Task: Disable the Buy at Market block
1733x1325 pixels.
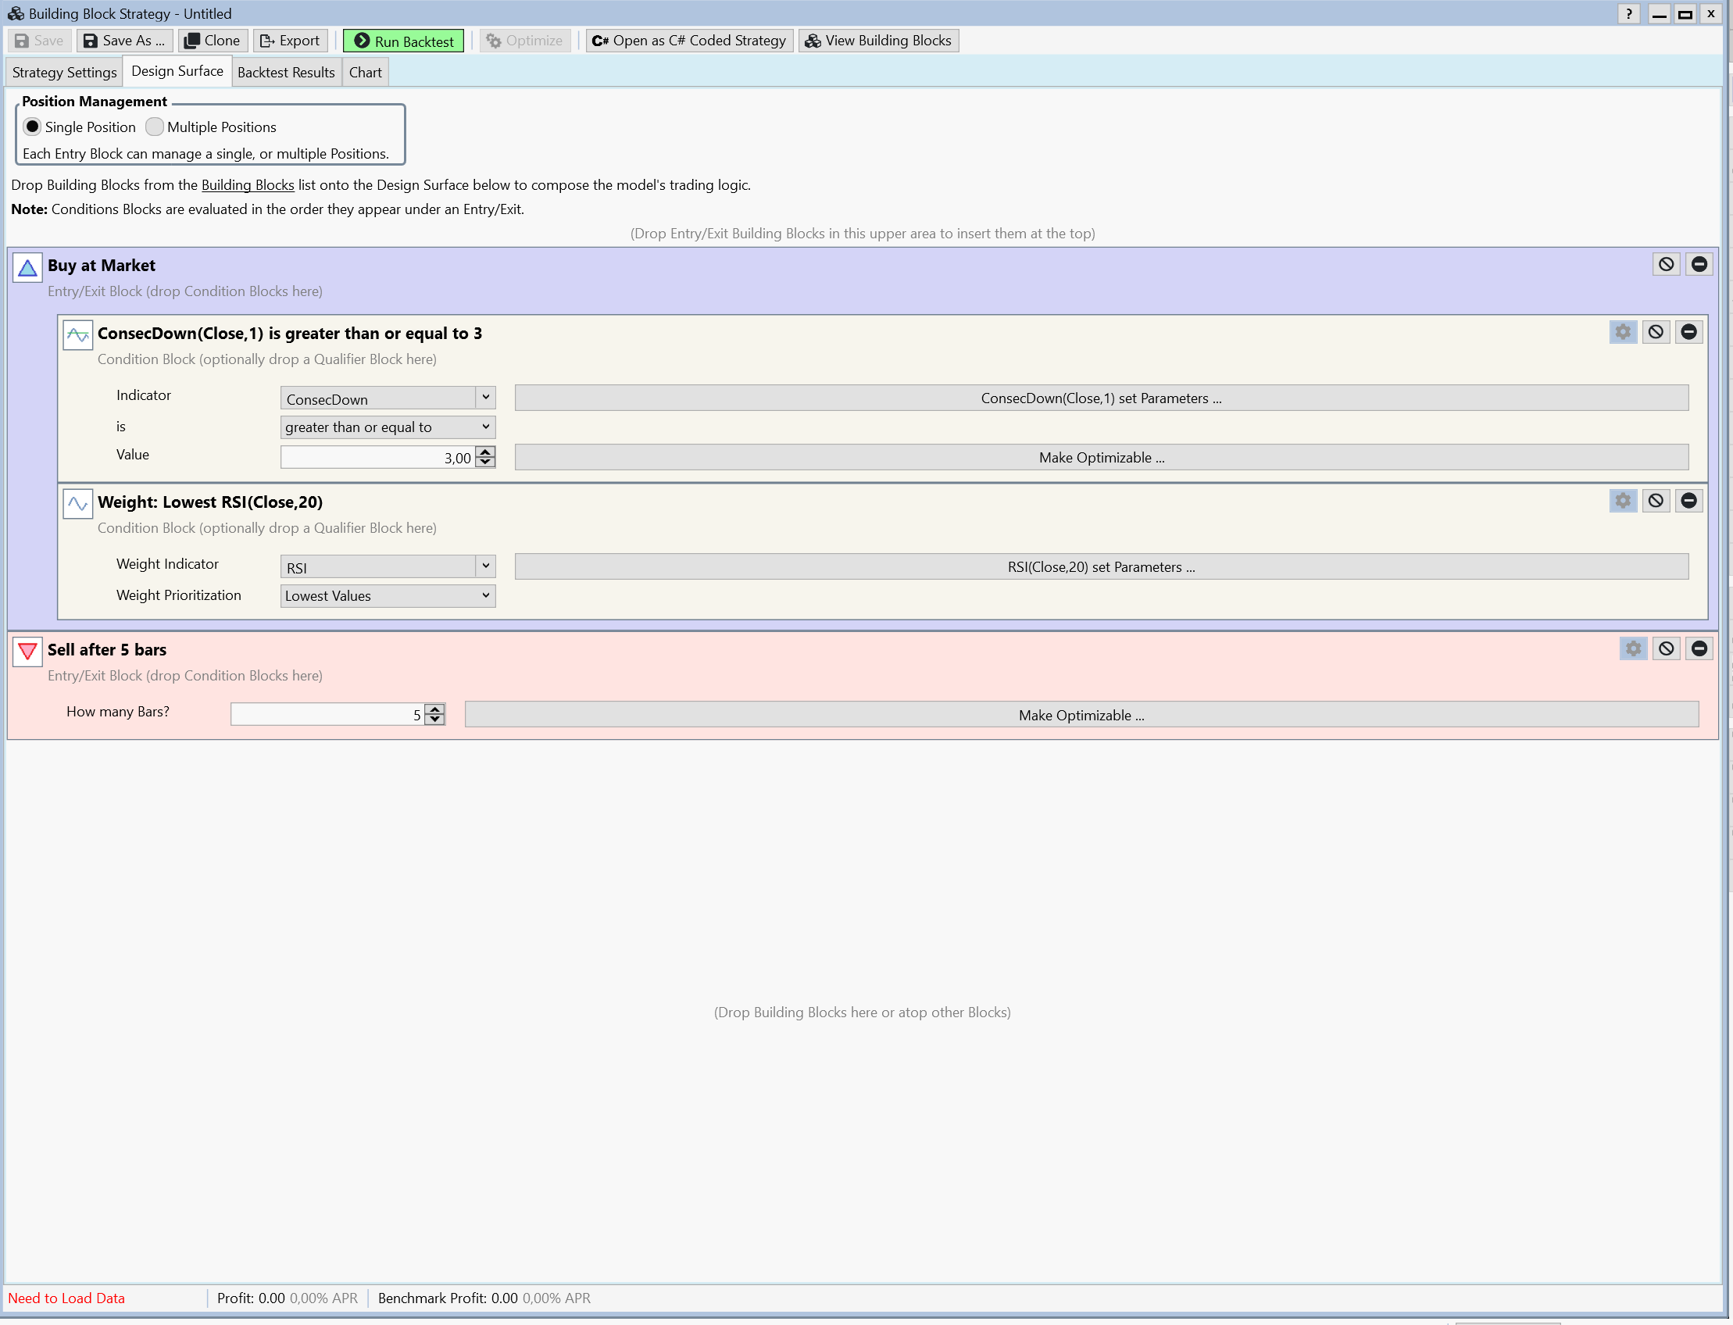Action: (x=1666, y=264)
